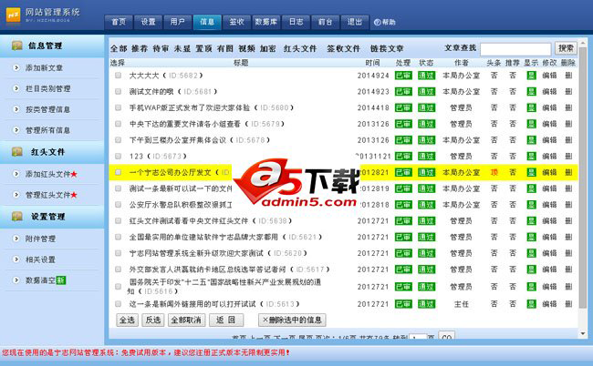Open the 首页 navigation tab
Image resolution: width=593 pixels, height=366 pixels.
[119, 22]
